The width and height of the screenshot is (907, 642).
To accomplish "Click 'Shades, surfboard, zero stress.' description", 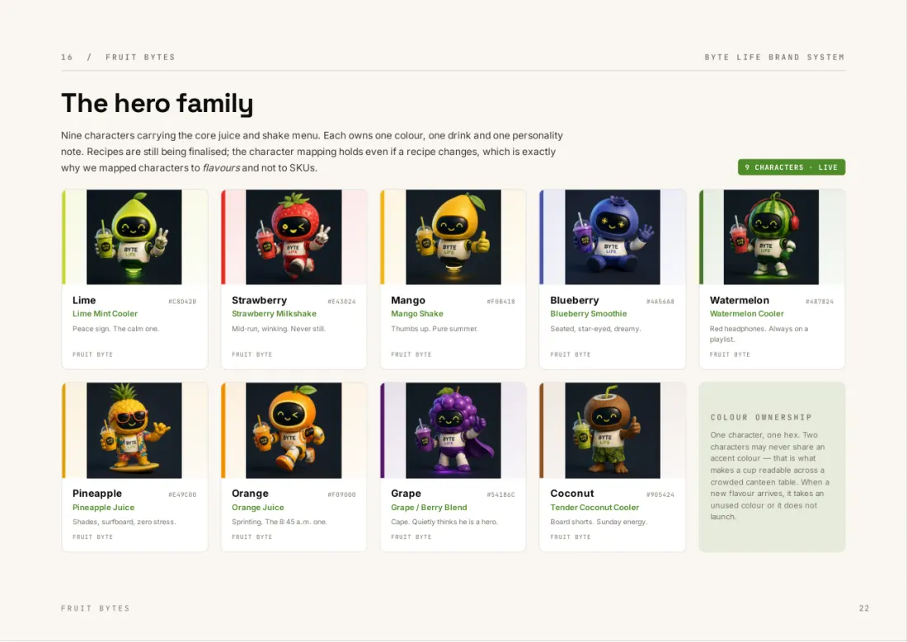I will [125, 522].
